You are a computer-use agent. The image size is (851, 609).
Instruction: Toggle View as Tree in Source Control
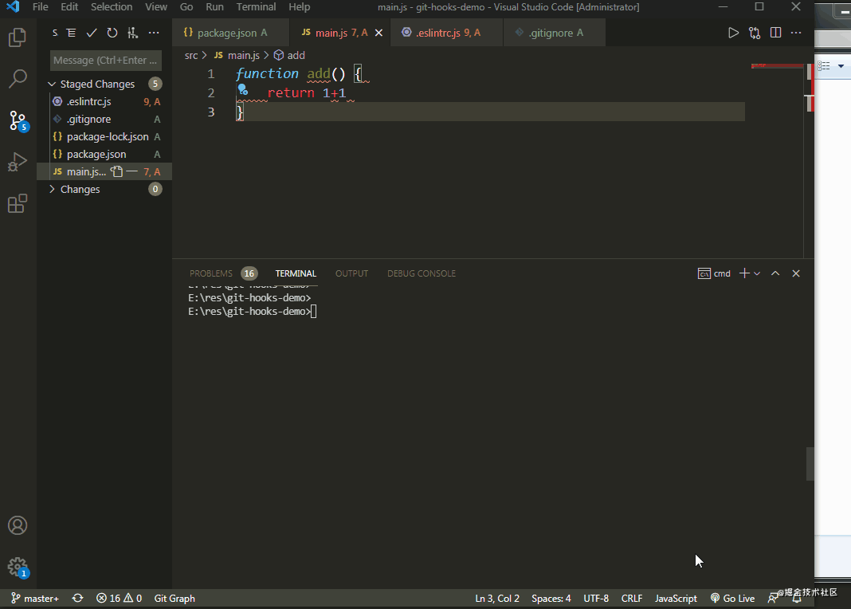[x=72, y=33]
